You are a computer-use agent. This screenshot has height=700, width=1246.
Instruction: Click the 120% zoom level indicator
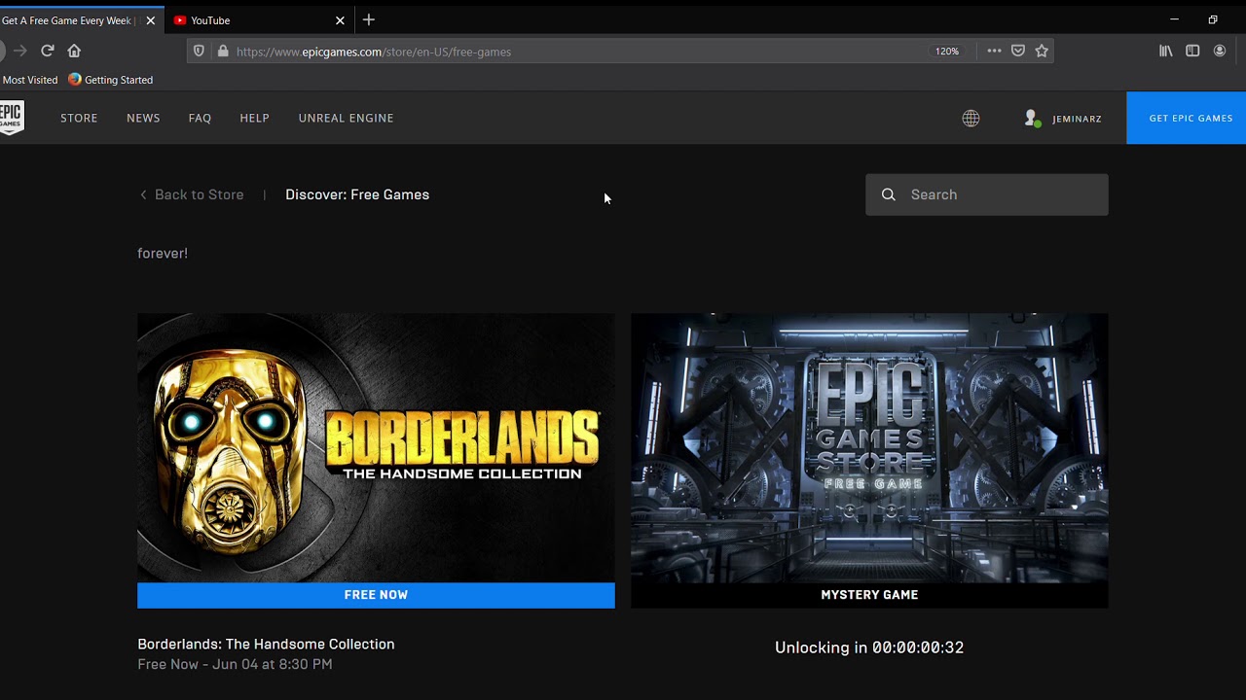947,52
